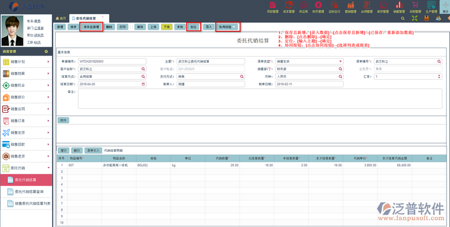This screenshot has height=227, width=450.
Task: Expand the 销售计划 sidebar menu
Action: click(27, 62)
